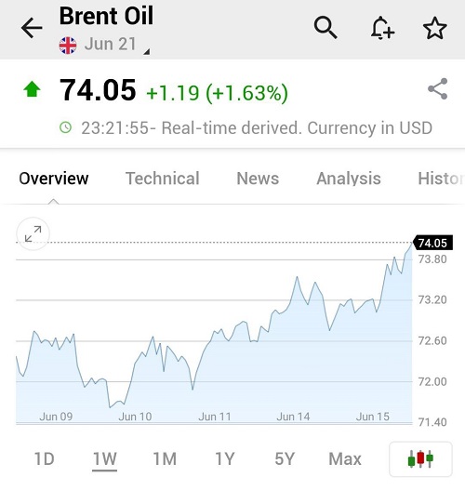Tap the back arrow icon
Viewport: 465px width, 504px height.
pos(32,28)
